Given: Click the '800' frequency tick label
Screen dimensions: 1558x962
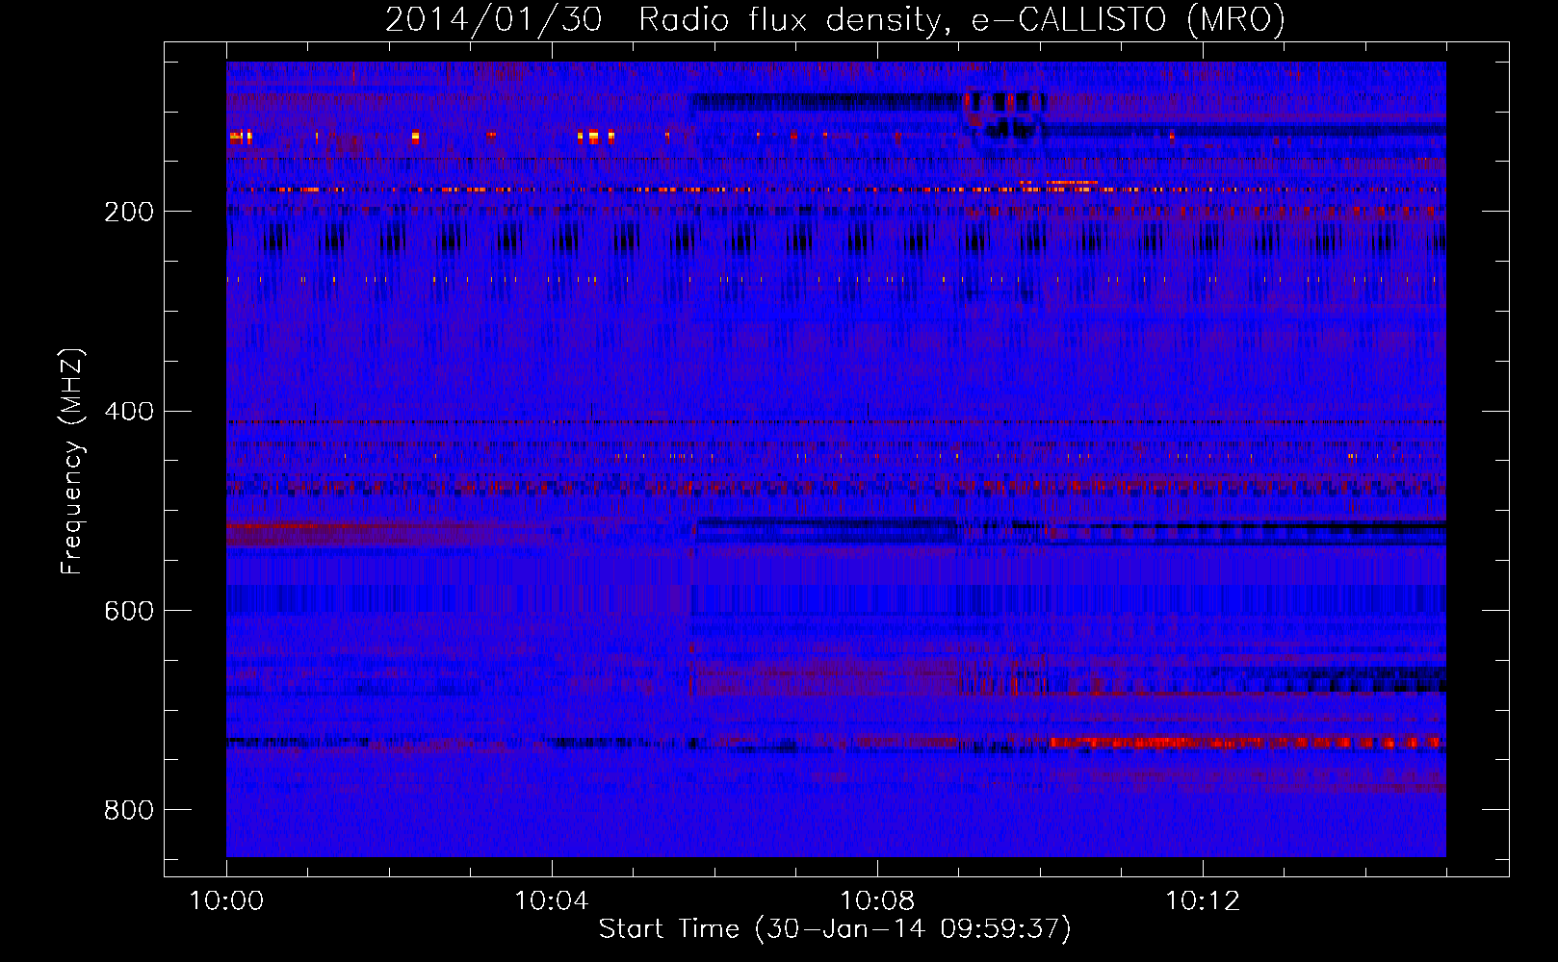Looking at the screenshot, I should [129, 810].
